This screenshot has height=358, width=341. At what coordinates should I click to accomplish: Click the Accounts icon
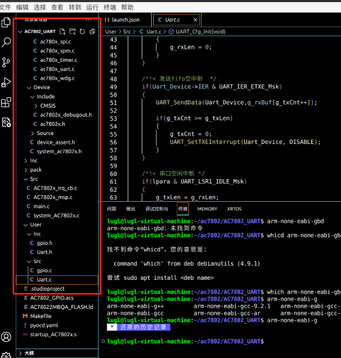(x=7, y=337)
